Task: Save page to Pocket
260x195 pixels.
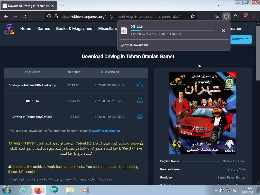Action: [217, 17]
